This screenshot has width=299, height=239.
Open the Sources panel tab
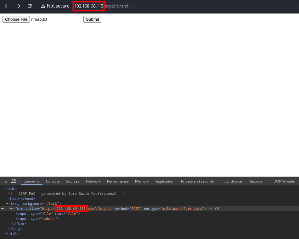72,181
